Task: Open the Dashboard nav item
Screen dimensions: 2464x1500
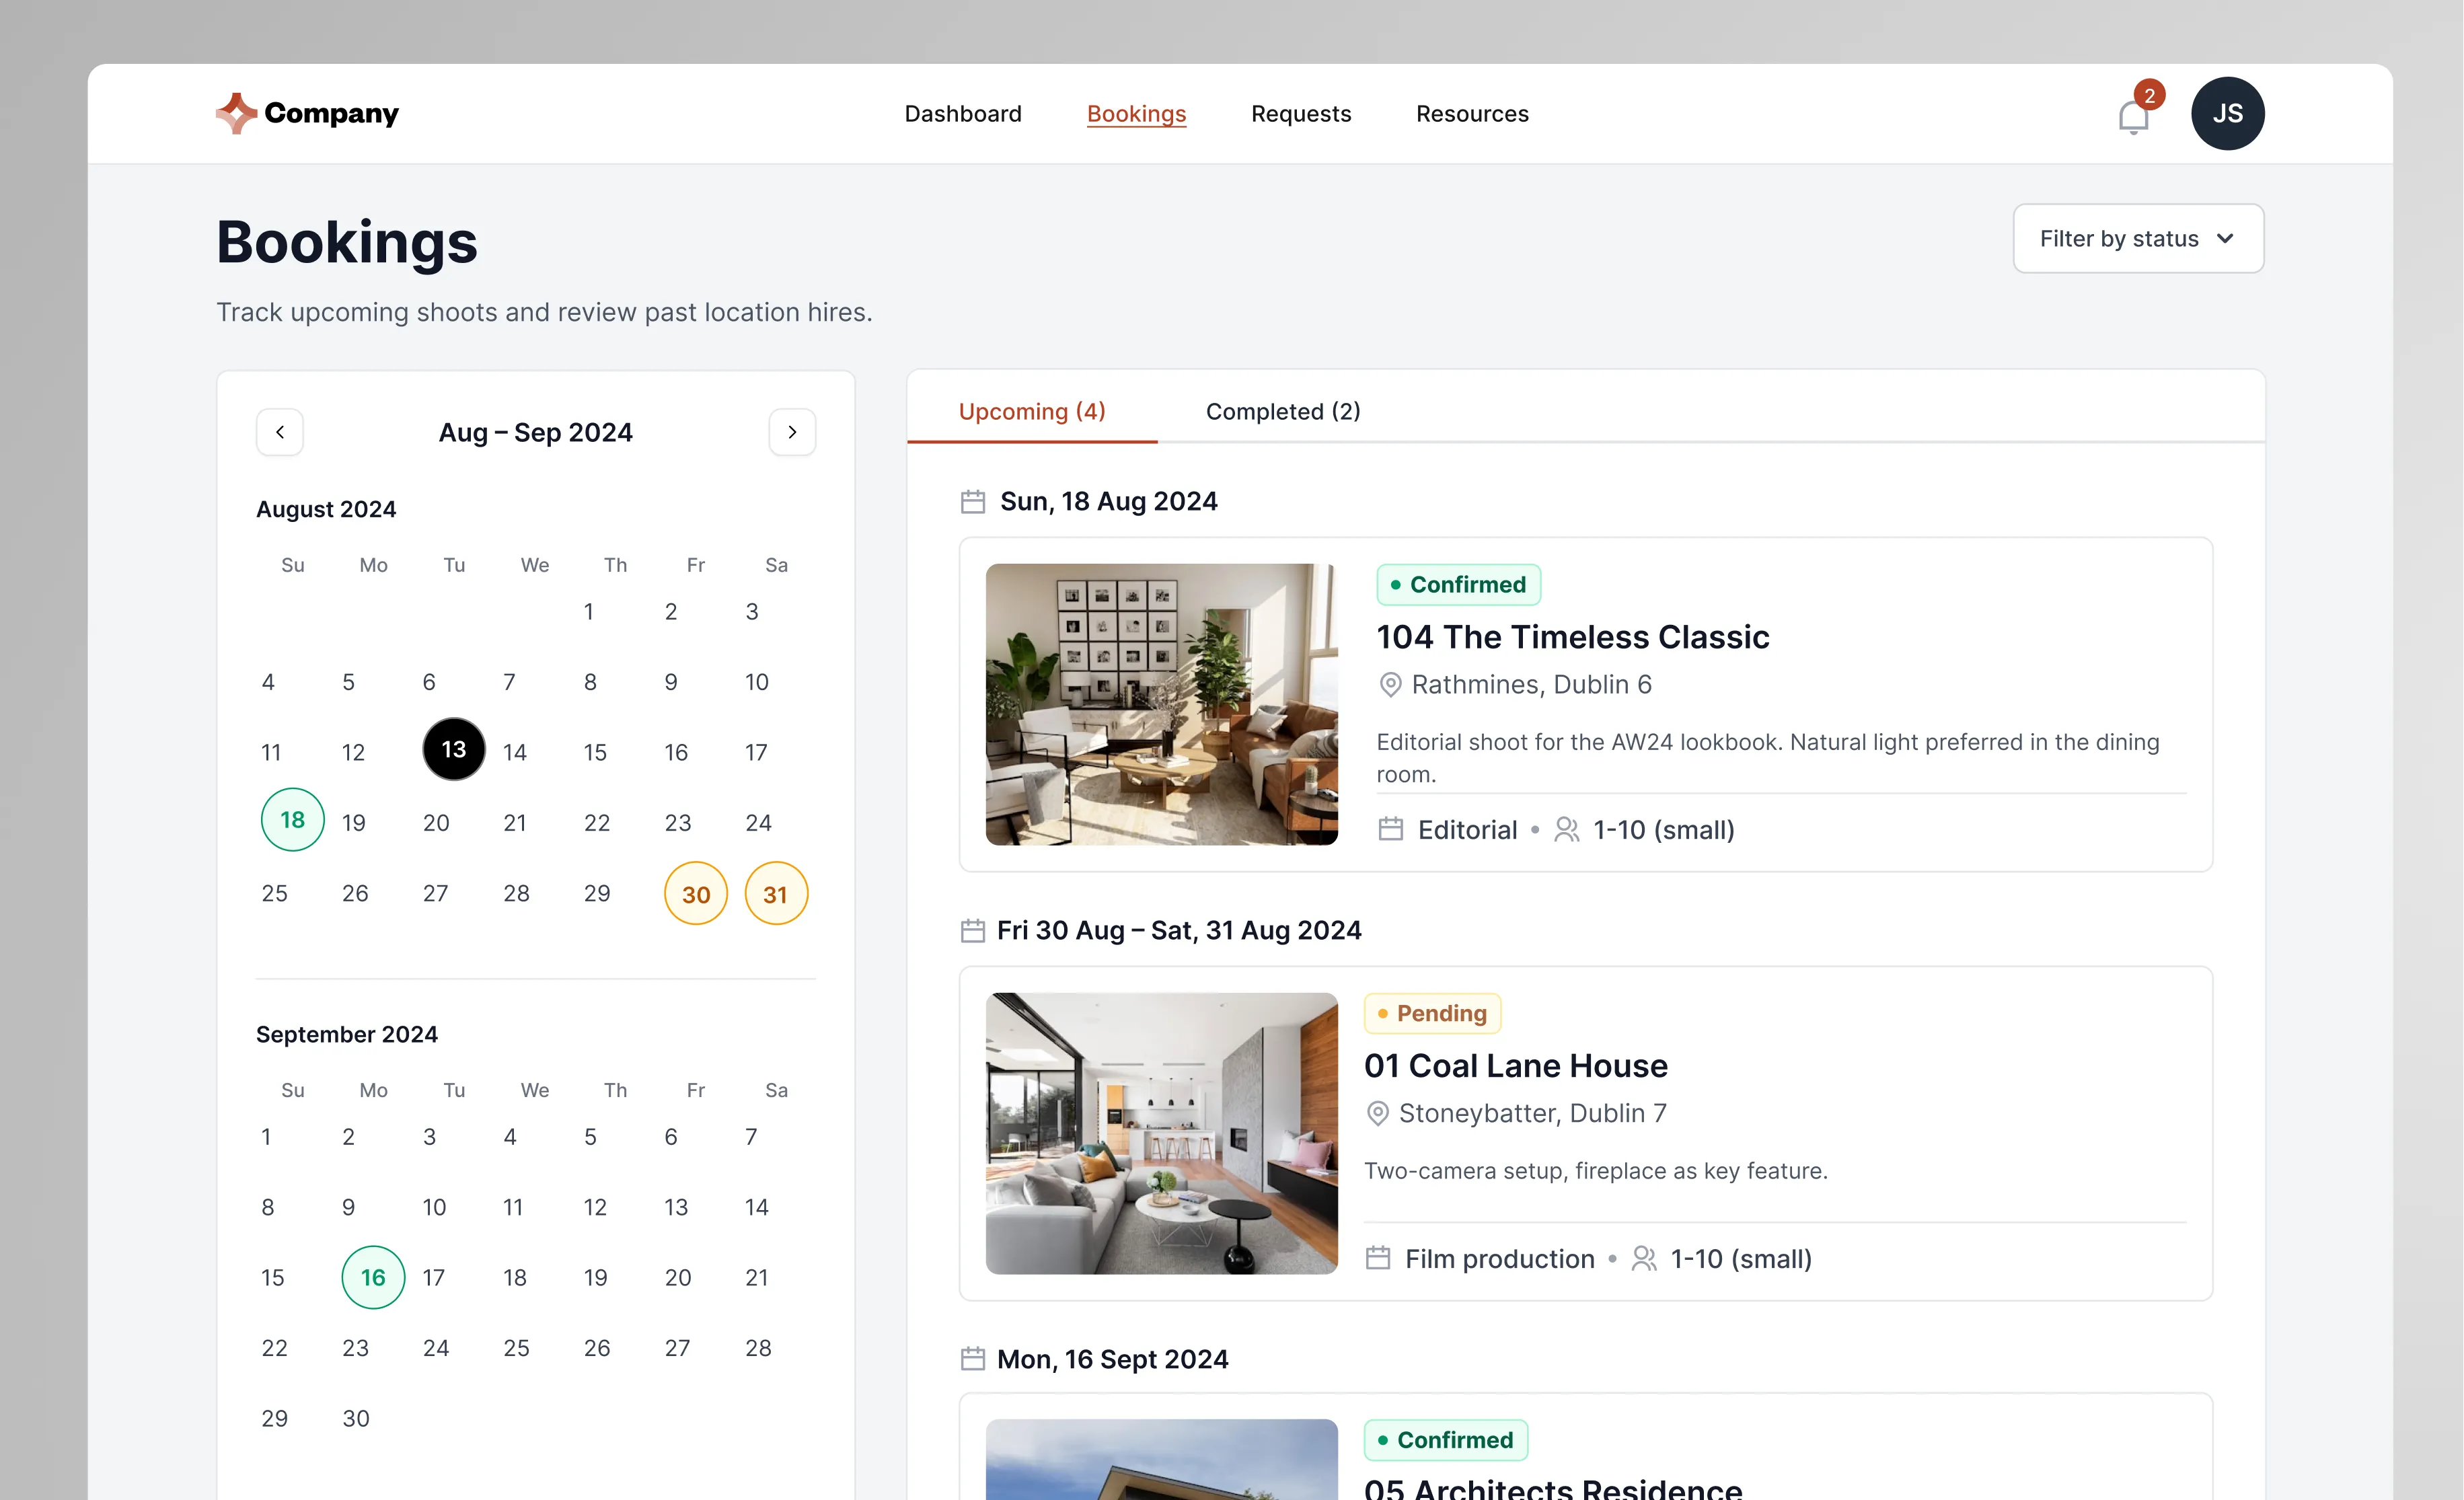Action: click(x=963, y=113)
